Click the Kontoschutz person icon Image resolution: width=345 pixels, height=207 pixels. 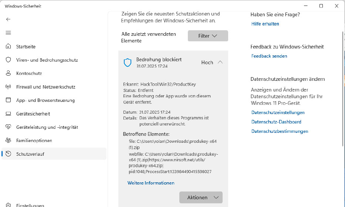pyautogui.click(x=8, y=73)
